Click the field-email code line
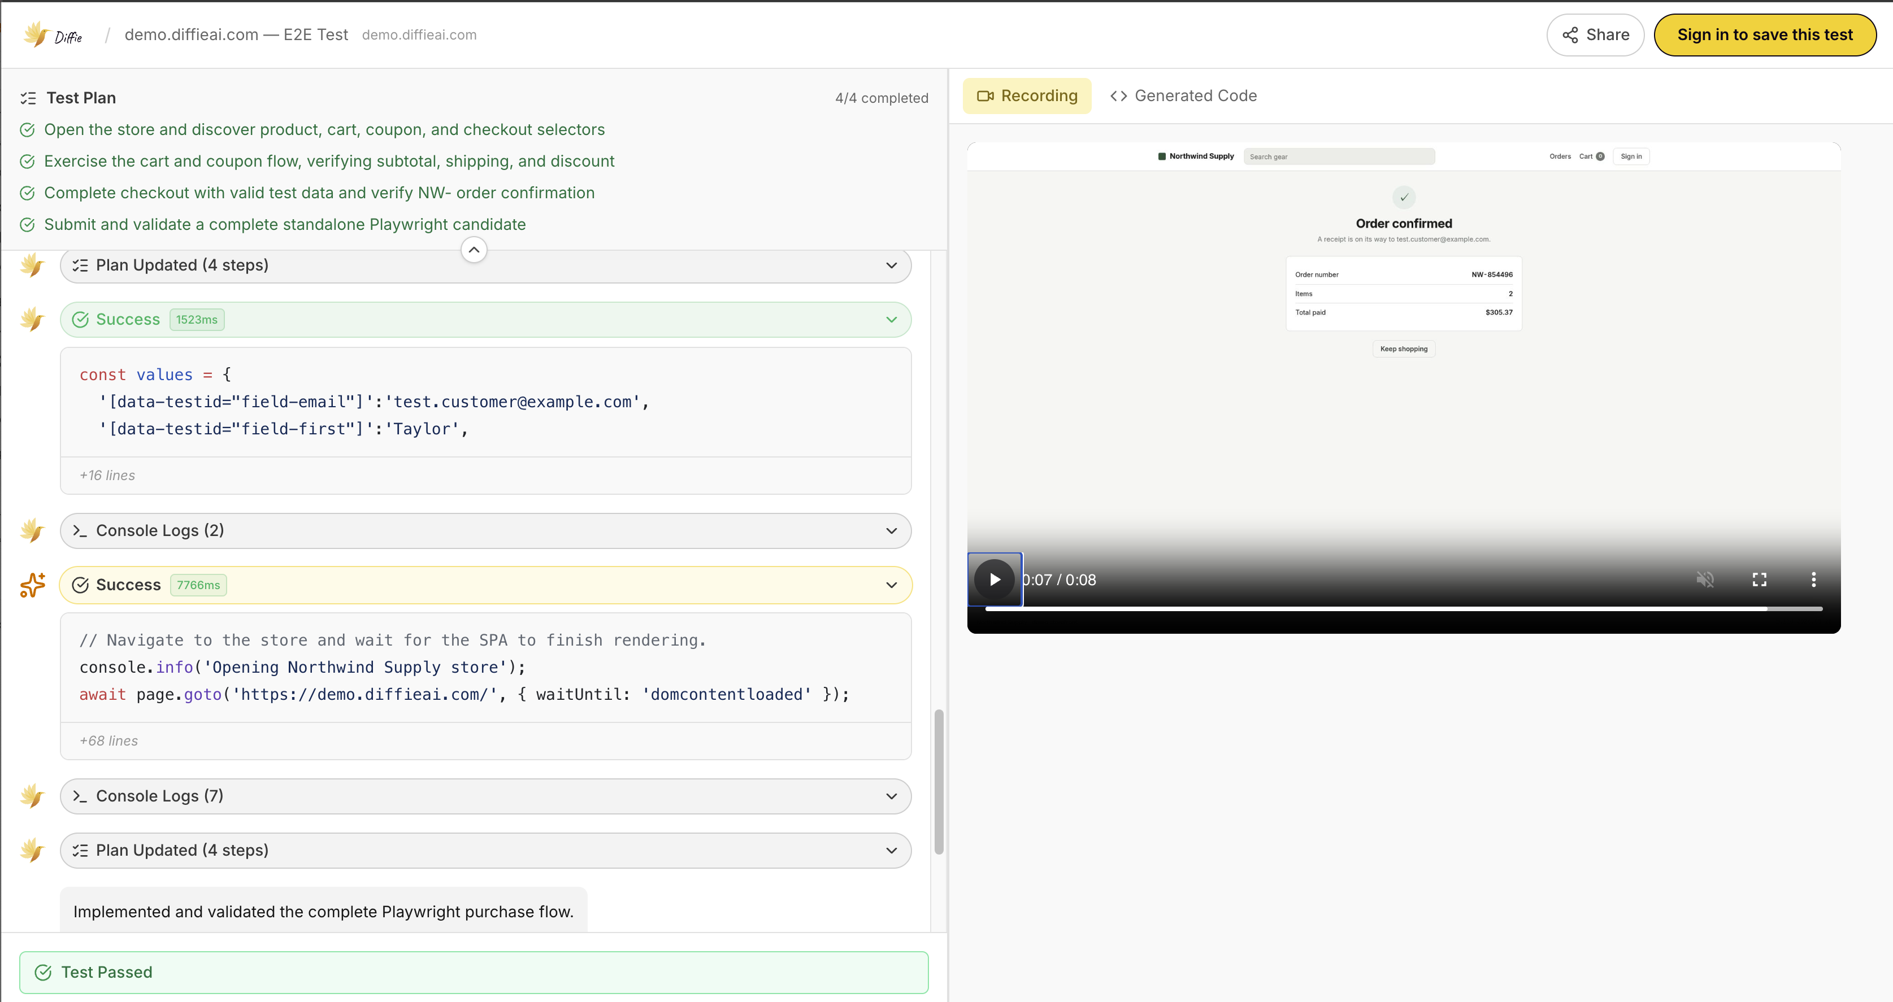Viewport: 1893px width, 1002px height. pyautogui.click(x=374, y=402)
